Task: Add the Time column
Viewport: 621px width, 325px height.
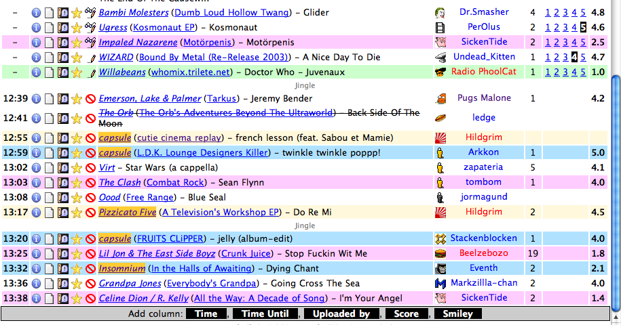Action: (x=206, y=314)
